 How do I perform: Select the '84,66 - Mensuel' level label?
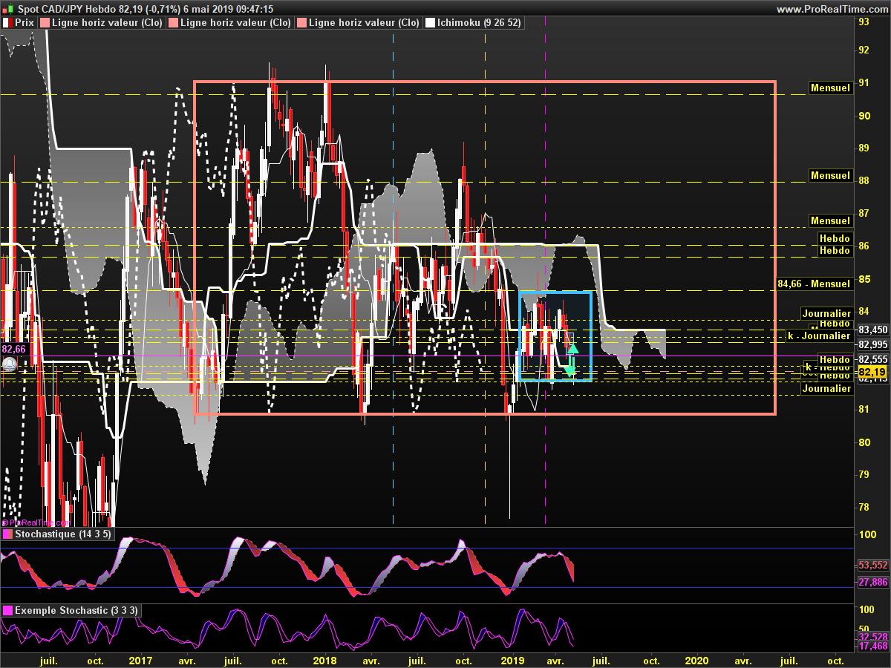click(814, 284)
